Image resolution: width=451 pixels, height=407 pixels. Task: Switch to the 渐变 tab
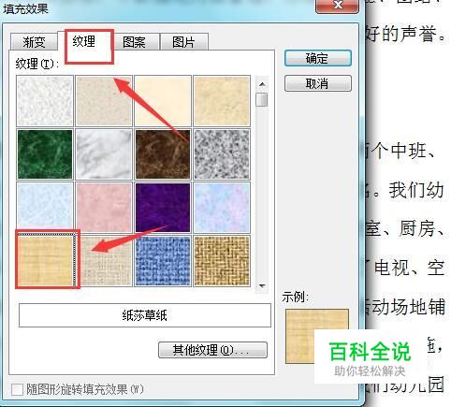click(x=35, y=42)
